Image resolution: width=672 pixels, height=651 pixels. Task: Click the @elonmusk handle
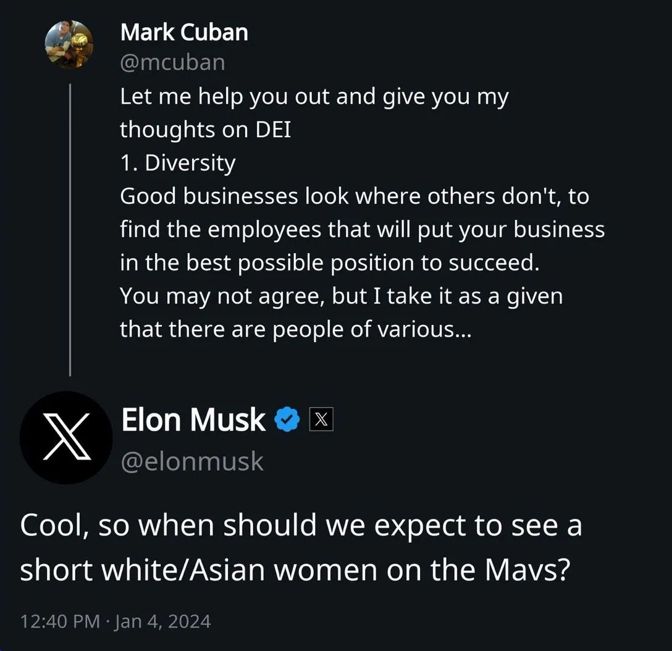coord(192,461)
